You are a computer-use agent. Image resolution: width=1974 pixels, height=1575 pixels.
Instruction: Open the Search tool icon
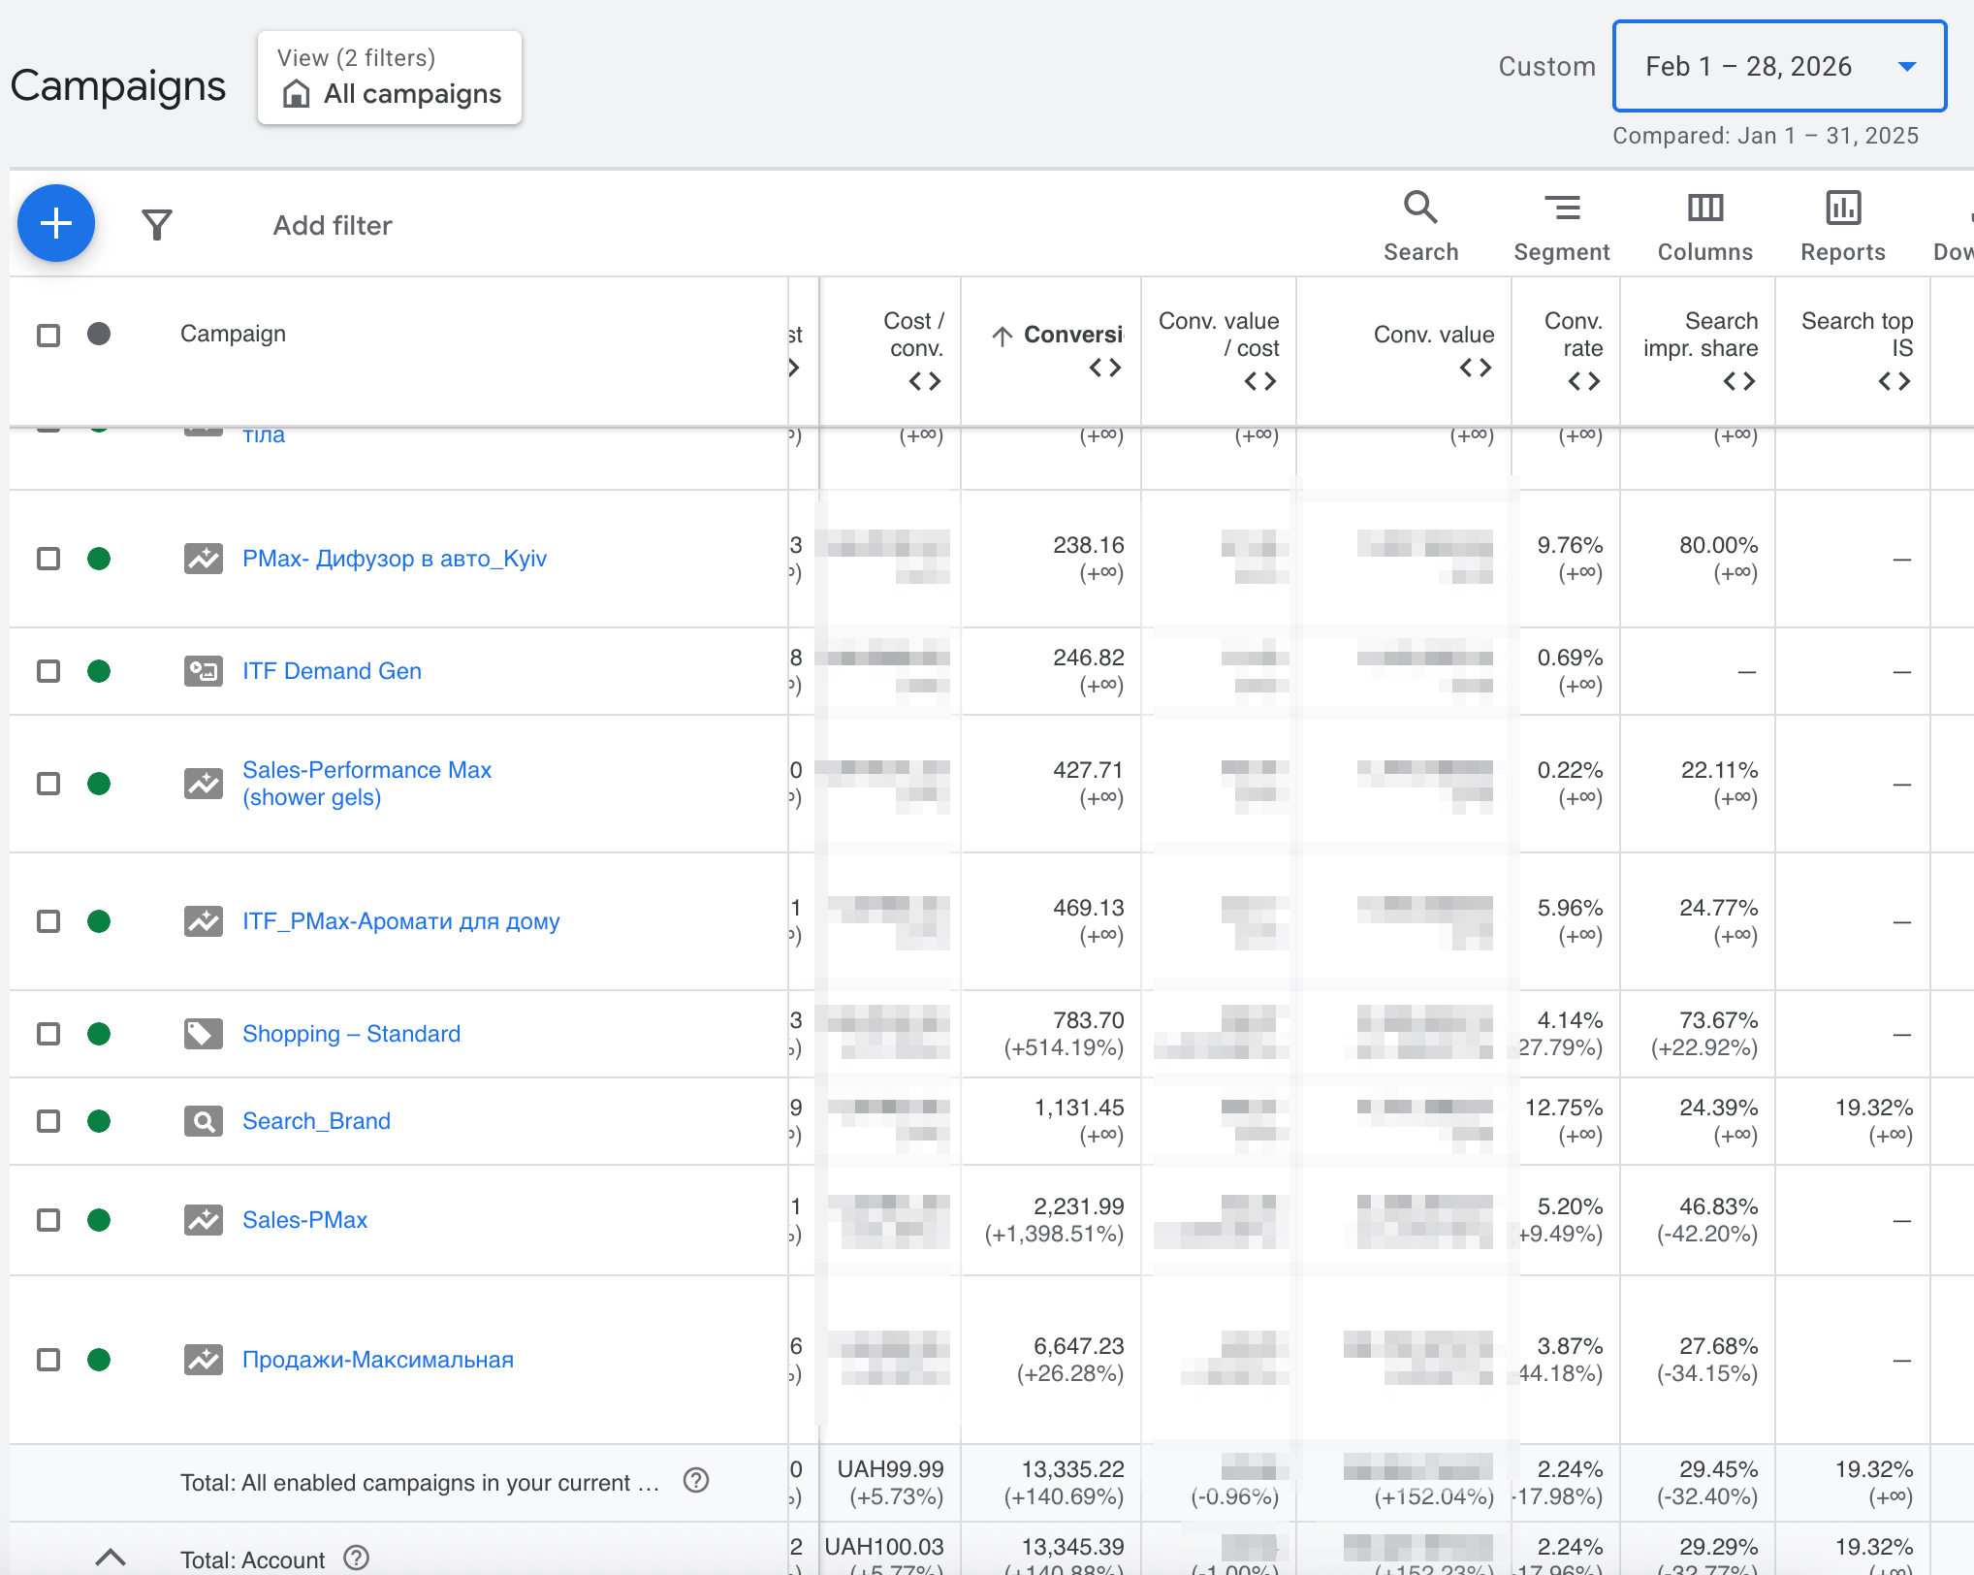point(1420,208)
